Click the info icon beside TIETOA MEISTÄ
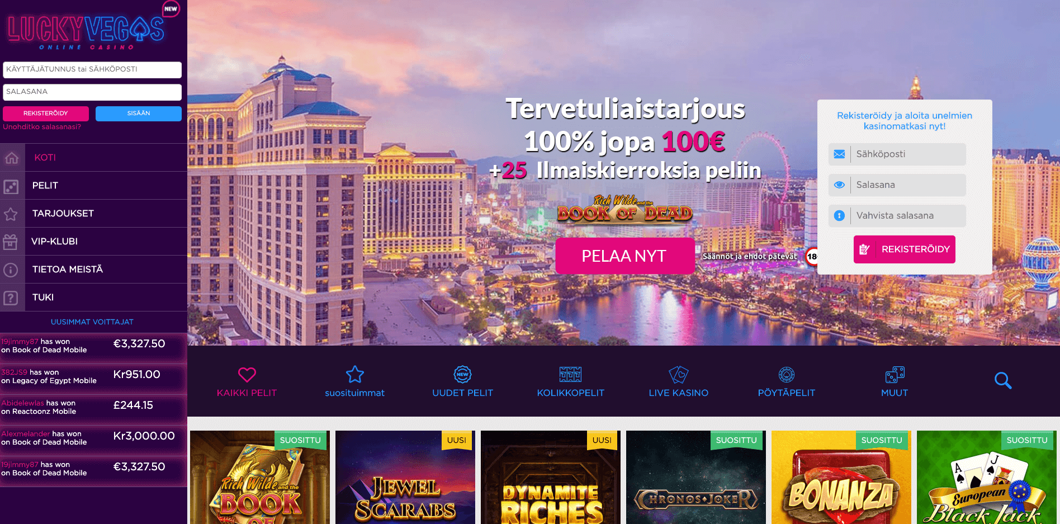The width and height of the screenshot is (1060, 524). click(x=11, y=270)
